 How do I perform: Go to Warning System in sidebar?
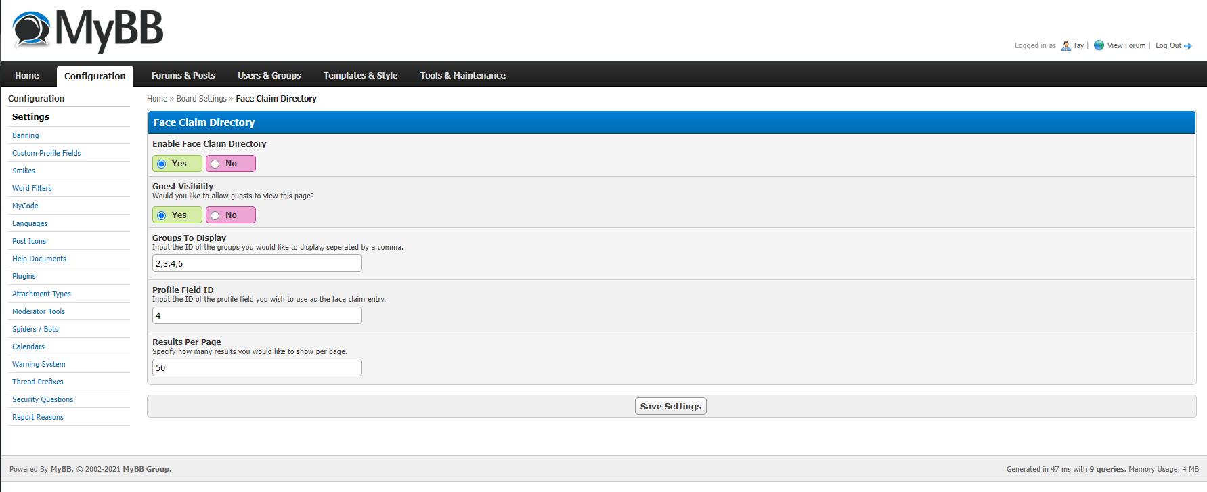(x=39, y=364)
